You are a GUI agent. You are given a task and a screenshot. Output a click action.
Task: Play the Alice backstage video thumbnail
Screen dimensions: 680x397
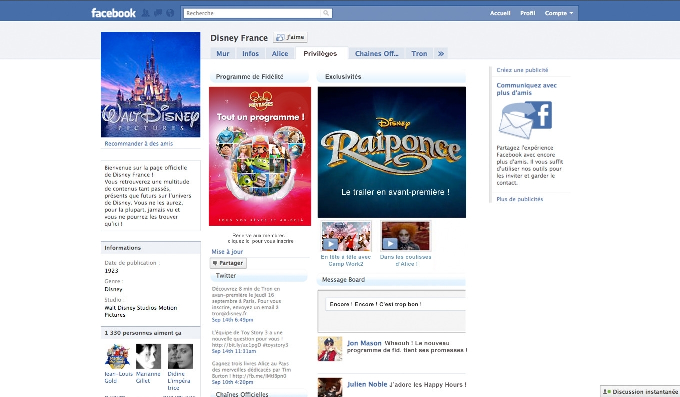pyautogui.click(x=405, y=236)
